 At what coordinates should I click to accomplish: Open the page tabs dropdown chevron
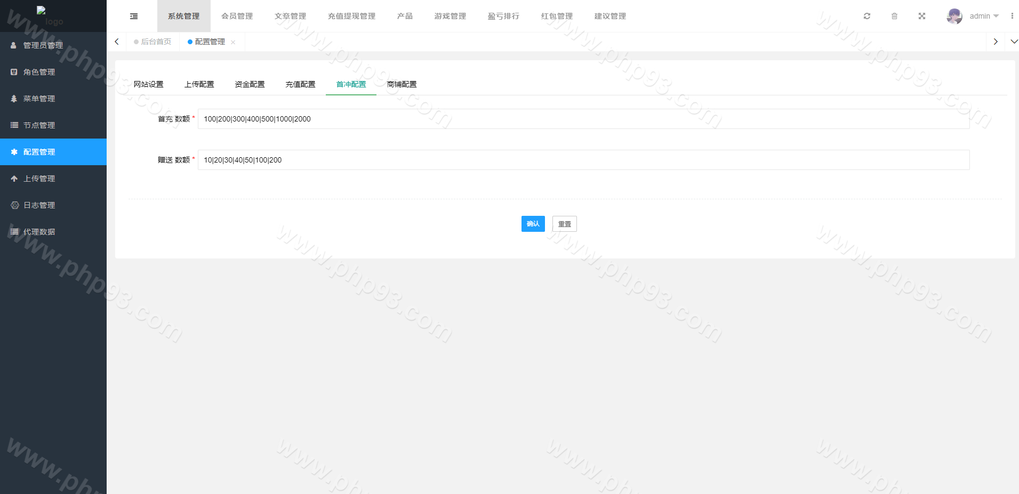click(1014, 42)
